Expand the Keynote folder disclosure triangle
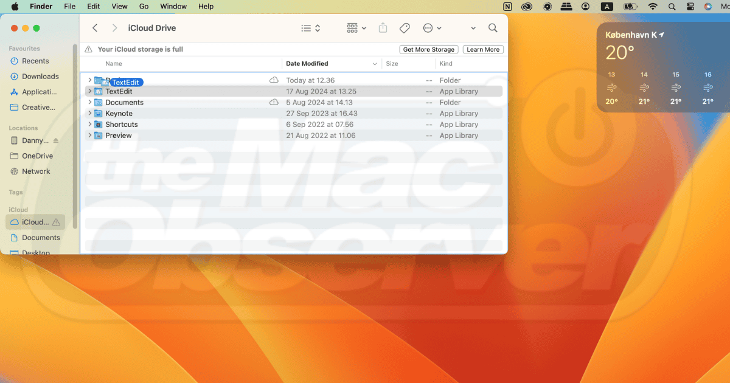The width and height of the screenshot is (730, 383). tap(89, 114)
